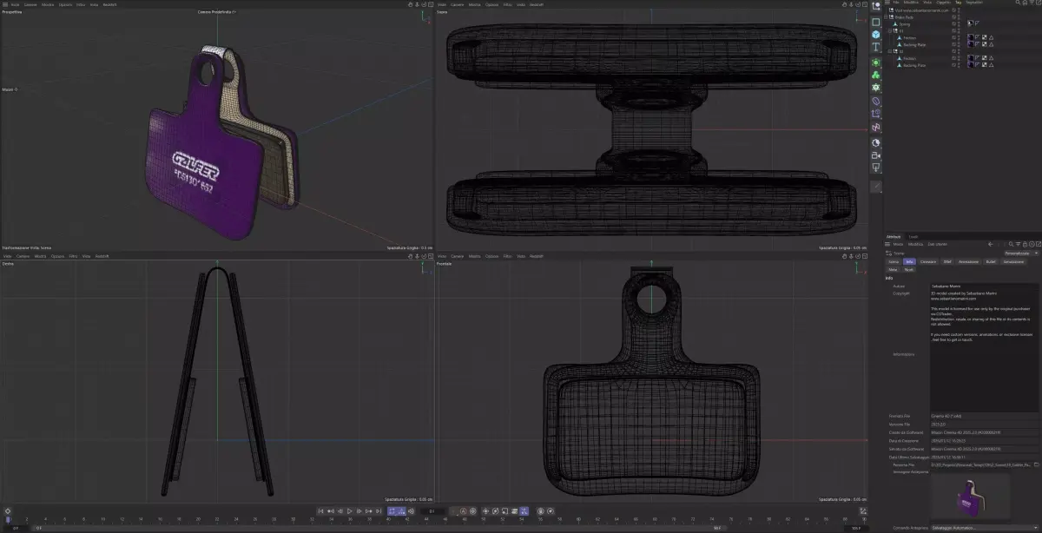The width and height of the screenshot is (1042, 533).
Task: Open hamburger menu of Attributes panel
Action: [x=887, y=244]
